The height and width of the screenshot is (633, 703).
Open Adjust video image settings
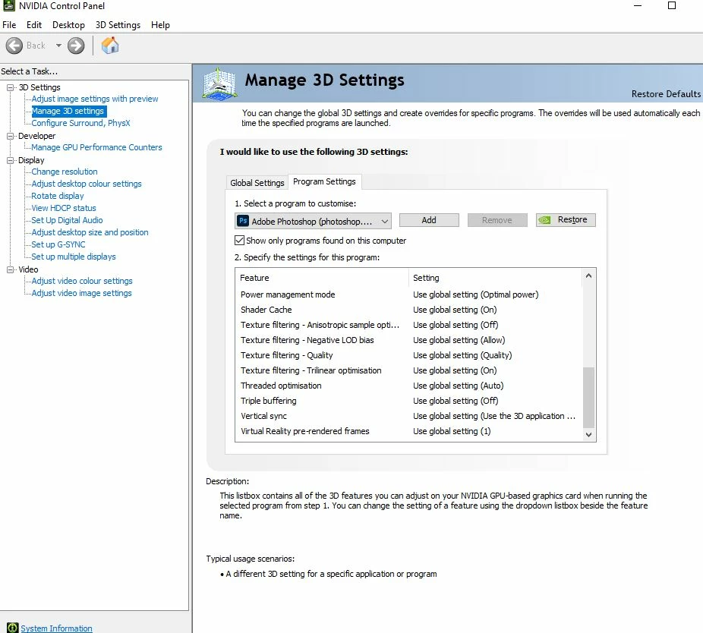[81, 293]
